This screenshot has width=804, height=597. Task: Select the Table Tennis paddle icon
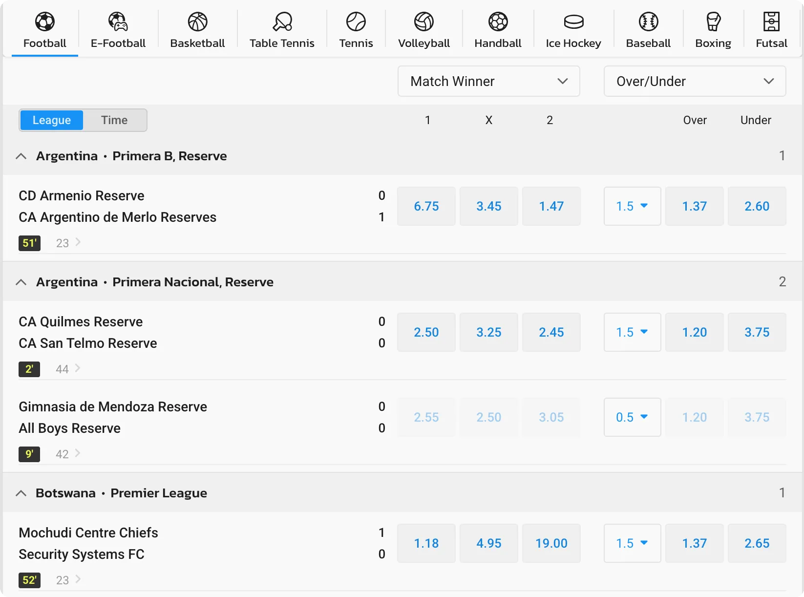point(282,21)
